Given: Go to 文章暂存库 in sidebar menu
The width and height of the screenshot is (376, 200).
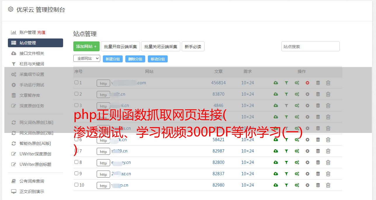Looking at the screenshot, I should coord(30,95).
